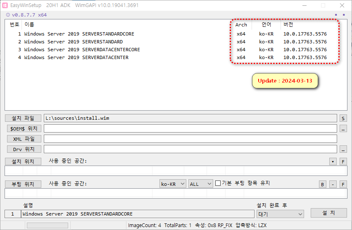352x230 pixels.
Task: Minimize the EasyWinSetup window
Action: click(x=304, y=5)
